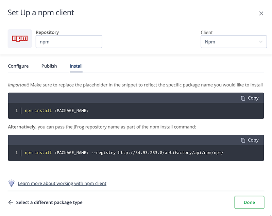Click the registry URL in the second snippet
272x216 pixels.
click(171, 153)
